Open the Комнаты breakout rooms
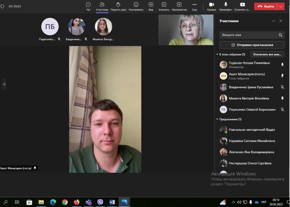Viewport: 290px width, 207px height. 164,6
